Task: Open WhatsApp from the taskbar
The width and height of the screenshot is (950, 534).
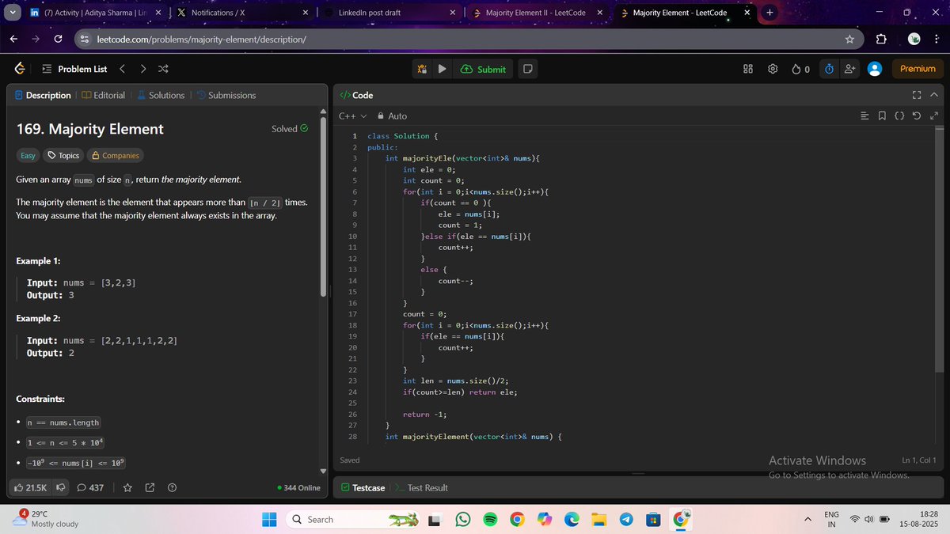Action: coord(463,519)
